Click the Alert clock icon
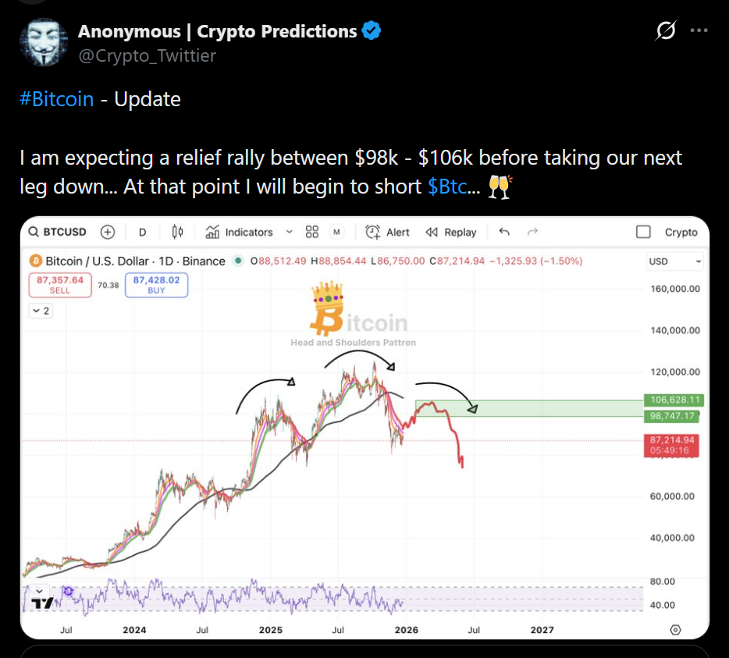Screen dimensions: 729x658 (373, 232)
